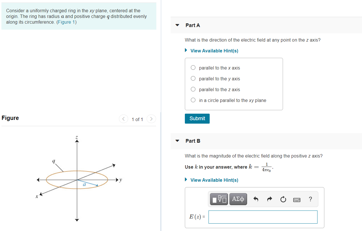Submit the Part A answer
The height and width of the screenshot is (231, 362).
[197, 118]
